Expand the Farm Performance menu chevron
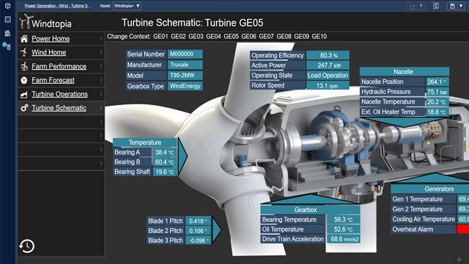The height and width of the screenshot is (264, 469). [101, 66]
